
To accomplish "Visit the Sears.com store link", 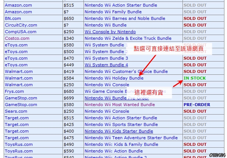I will 16,111.
